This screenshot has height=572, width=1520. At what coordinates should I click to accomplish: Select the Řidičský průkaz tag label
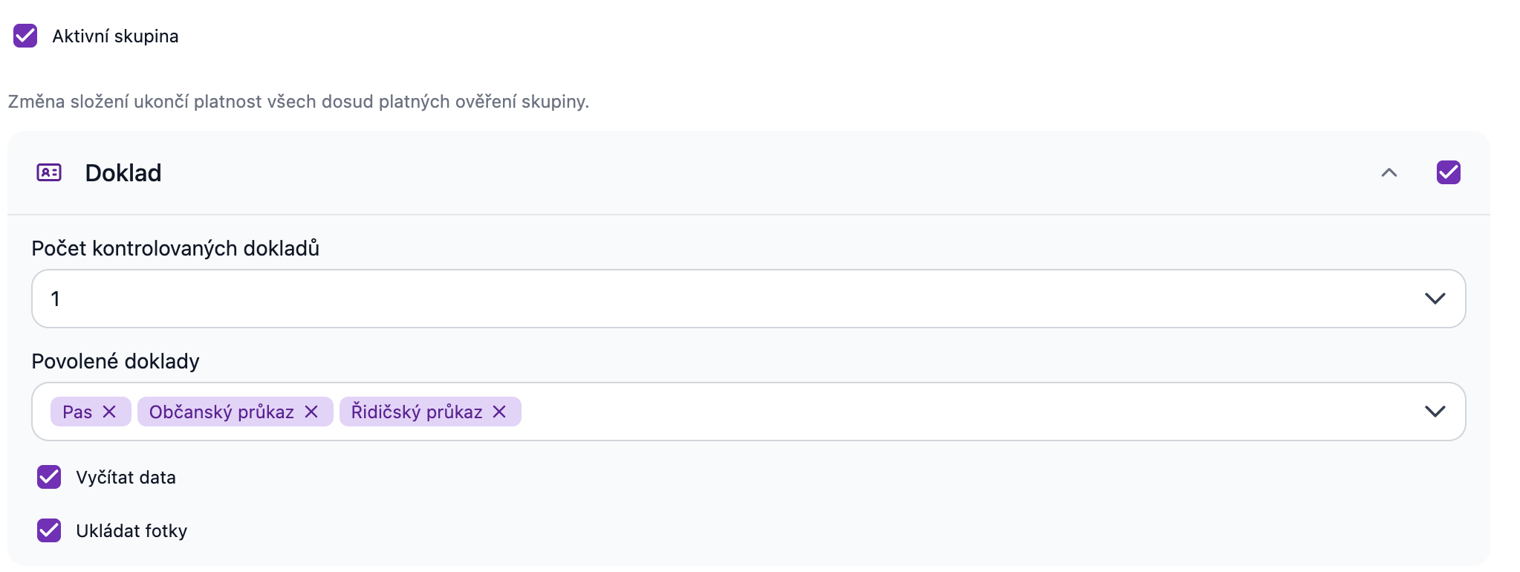tap(417, 412)
